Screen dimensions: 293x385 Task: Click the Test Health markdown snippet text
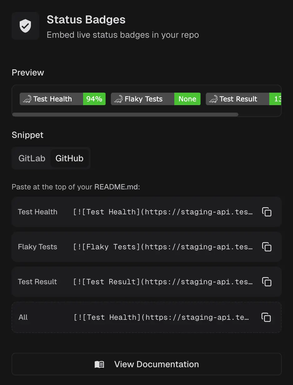point(163,212)
